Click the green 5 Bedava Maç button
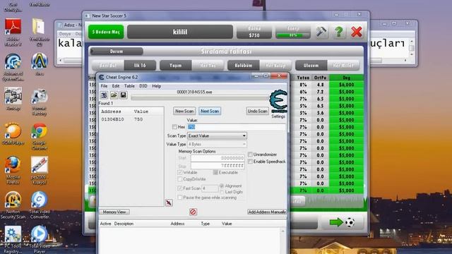 pos(106,32)
